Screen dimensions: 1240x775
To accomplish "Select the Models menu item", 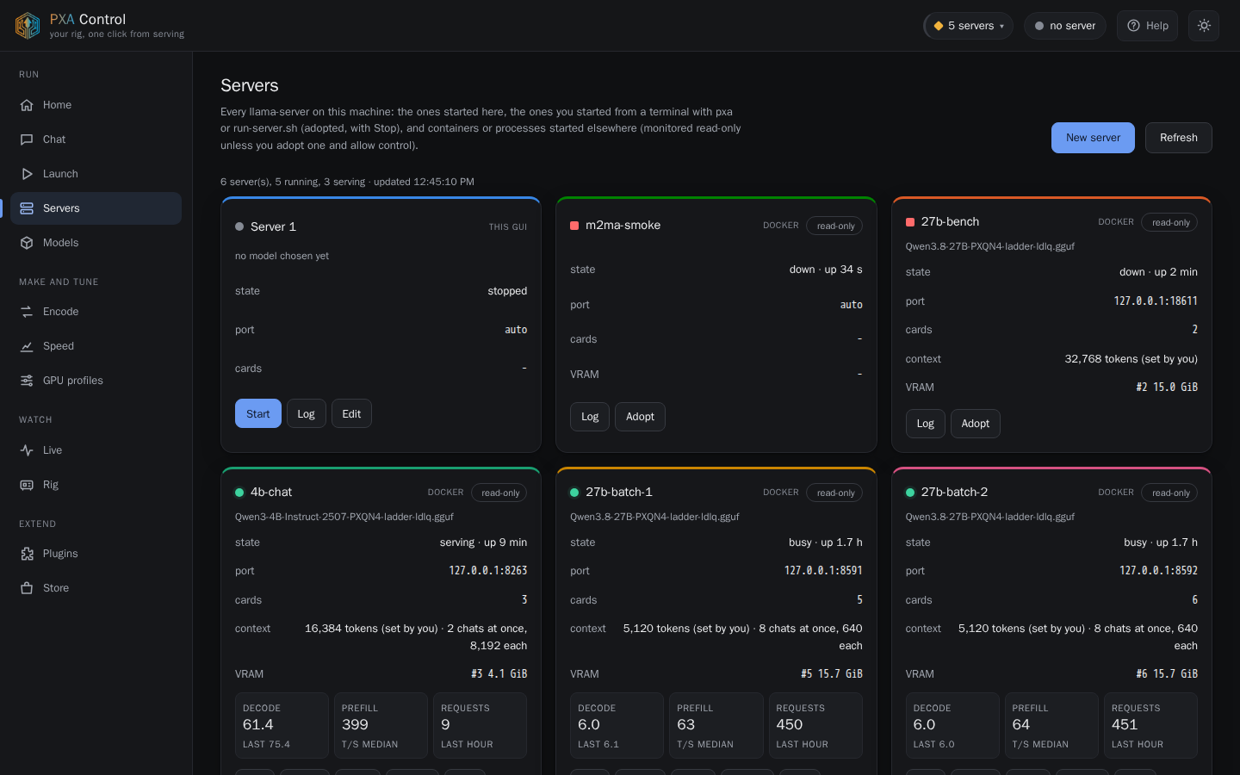I will [x=96, y=243].
